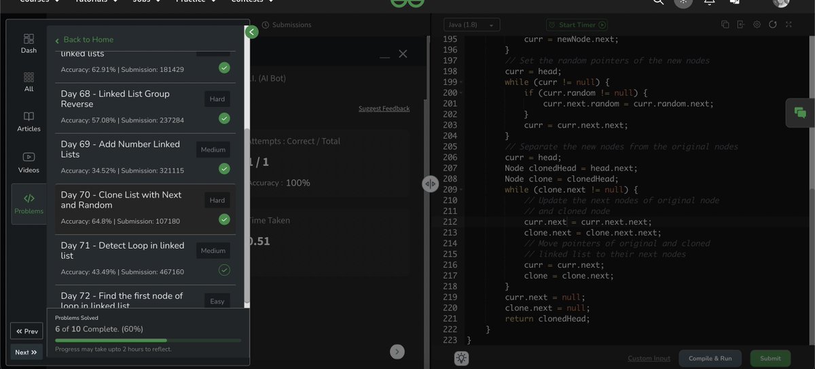Click text 'Accuracy: 34.52% | Submission: 321115'
Viewport: 815px width, 369px height.
pos(122,171)
